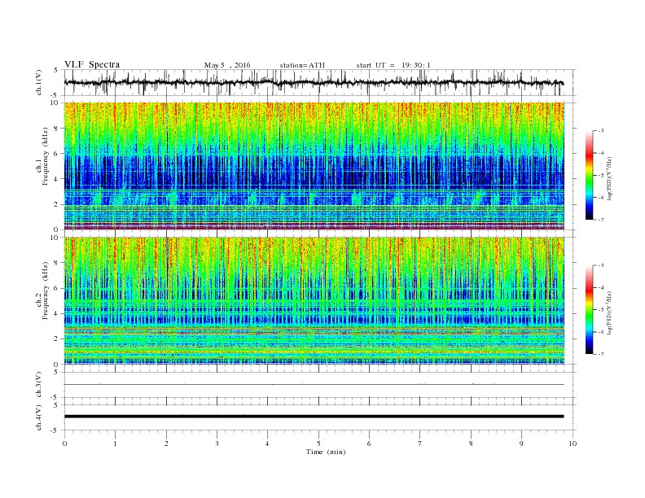Click the ch.2 spectrogram color scale bar
This screenshot has height=498, width=645.
(590, 309)
